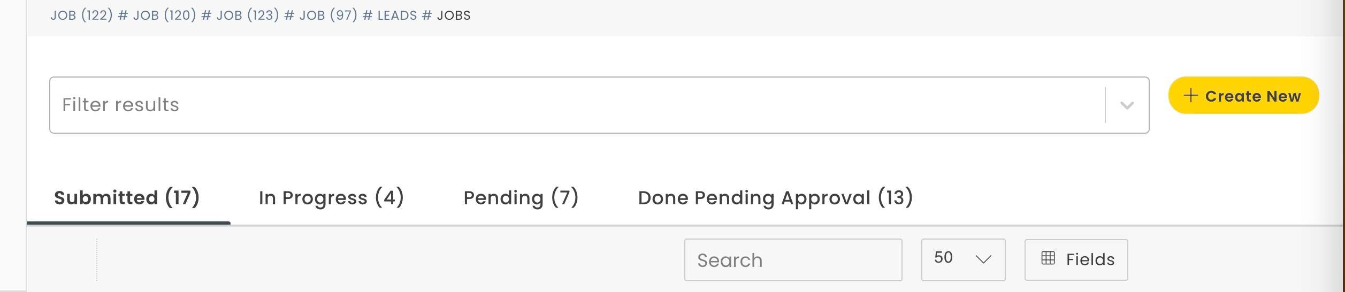Click into the Search box
Image resolution: width=1345 pixels, height=292 pixels.
point(792,260)
